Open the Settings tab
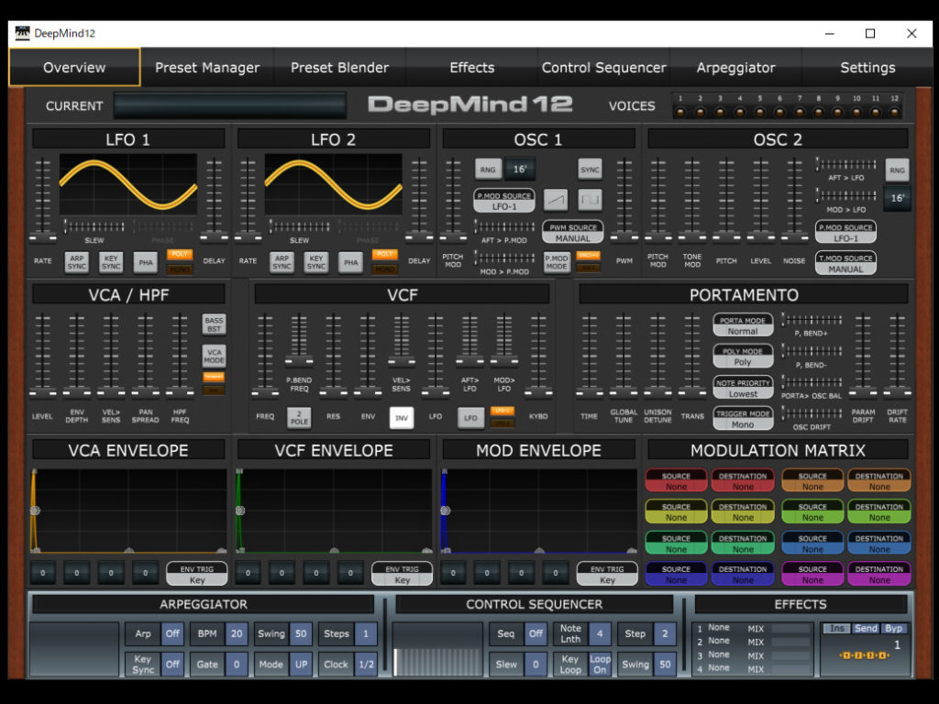Viewport: 939px width, 704px height. tap(867, 68)
